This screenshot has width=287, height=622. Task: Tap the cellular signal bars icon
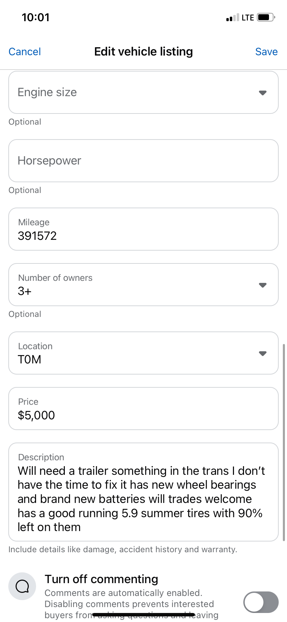pos(232,18)
